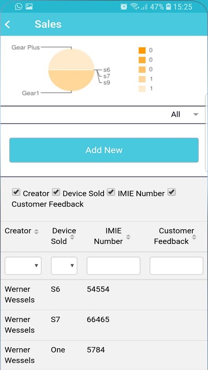Uncheck the Device Sold column checkbox
The height and width of the screenshot is (370, 208).
pyautogui.click(x=56, y=192)
